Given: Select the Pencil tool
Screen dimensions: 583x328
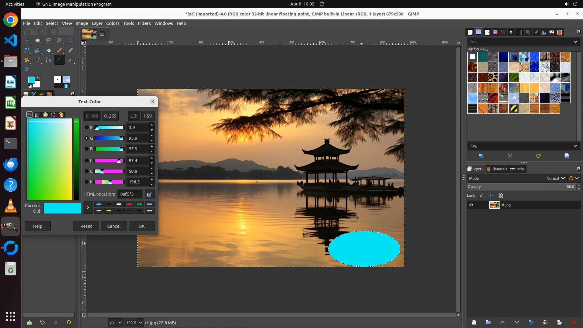Looking at the screenshot, I should pos(60,50).
